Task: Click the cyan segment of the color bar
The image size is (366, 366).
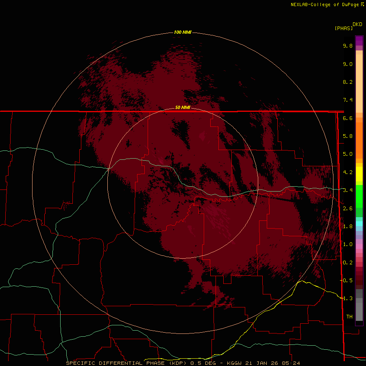Action: click(359, 224)
